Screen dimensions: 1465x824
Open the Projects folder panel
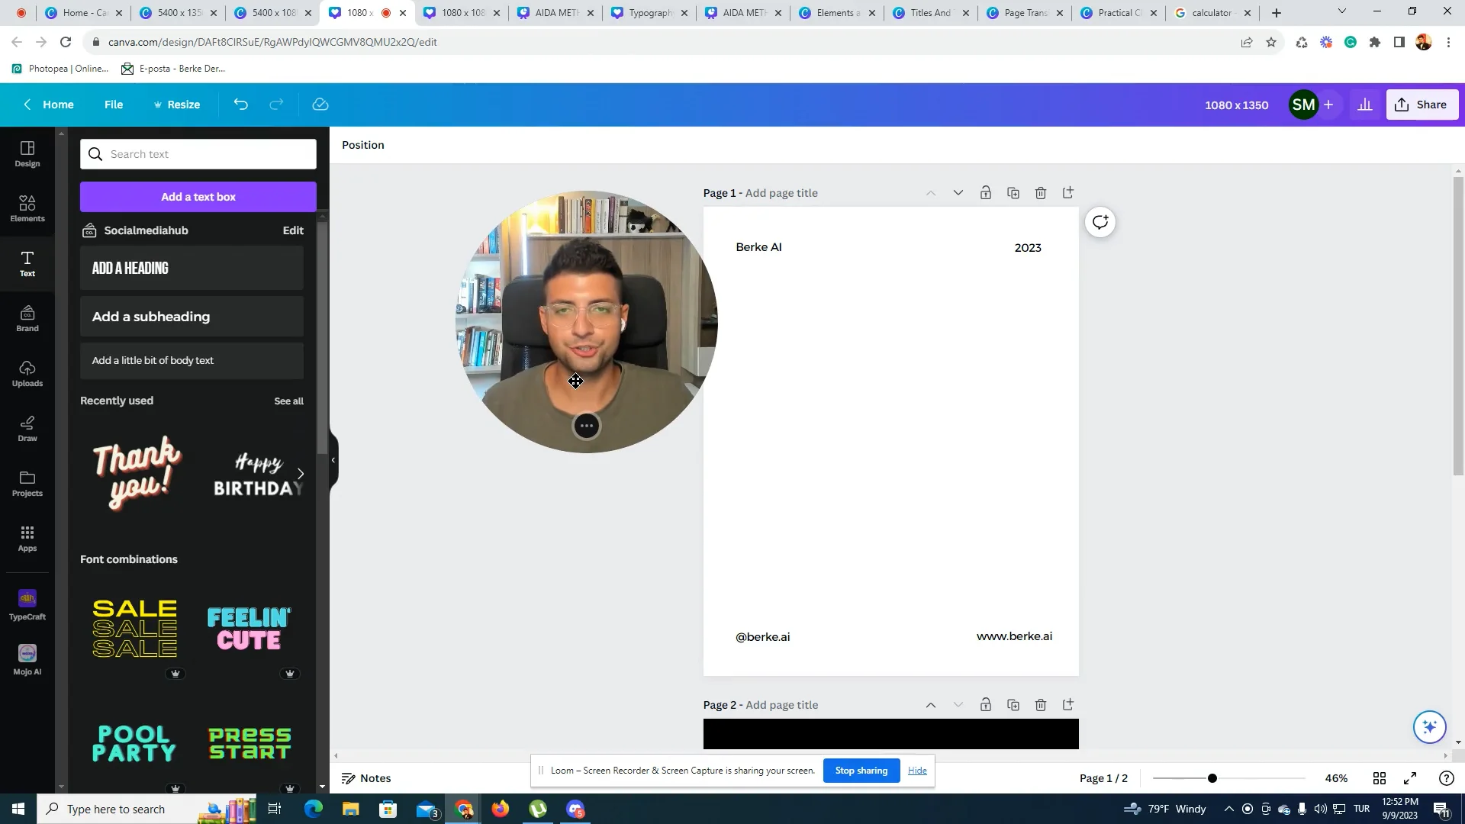[27, 483]
